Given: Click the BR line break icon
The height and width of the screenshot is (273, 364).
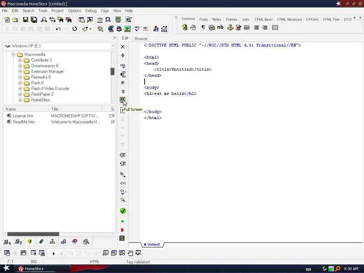Looking at the screenshot, I should [212, 27].
